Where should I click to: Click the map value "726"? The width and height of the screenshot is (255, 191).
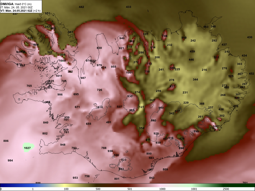(99, 90)
